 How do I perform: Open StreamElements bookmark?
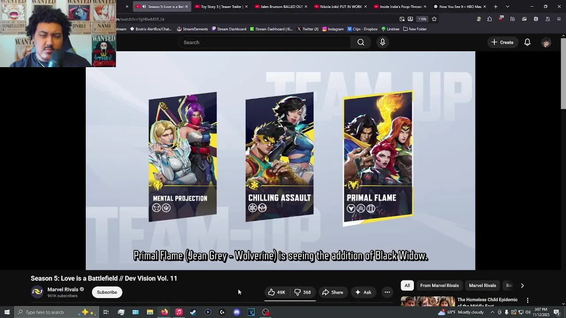click(192, 29)
